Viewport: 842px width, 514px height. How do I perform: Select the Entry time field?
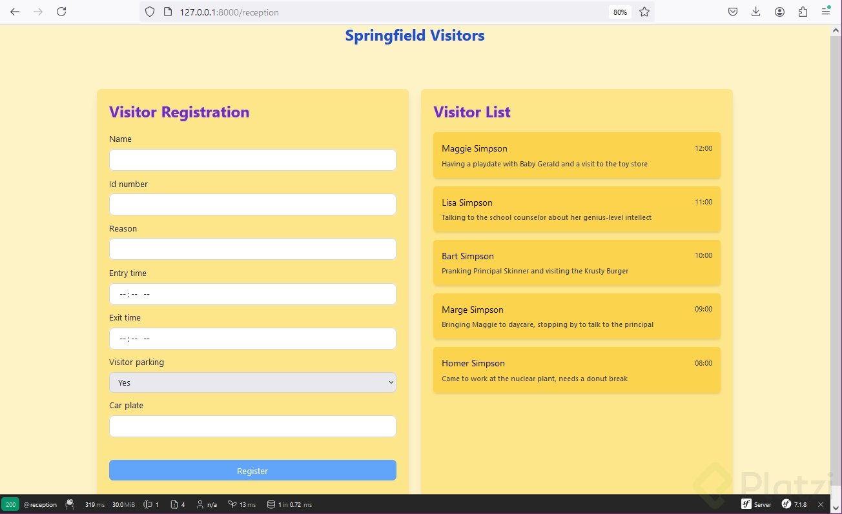252,294
